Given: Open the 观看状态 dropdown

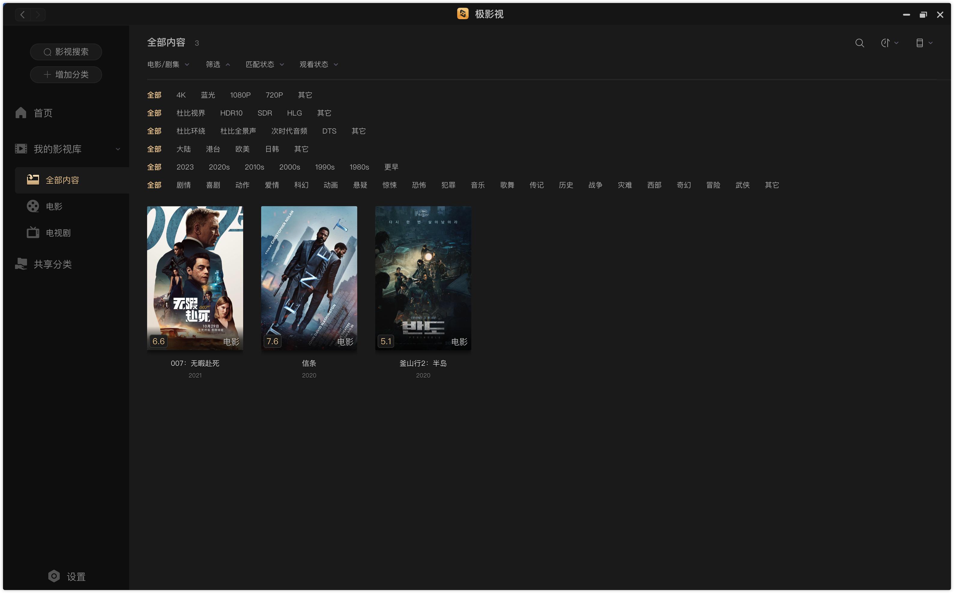Looking at the screenshot, I should [x=318, y=64].
